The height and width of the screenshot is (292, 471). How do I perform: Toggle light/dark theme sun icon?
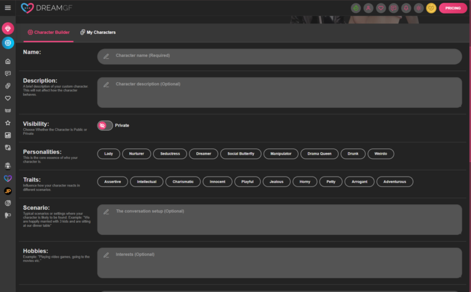tap(418, 8)
